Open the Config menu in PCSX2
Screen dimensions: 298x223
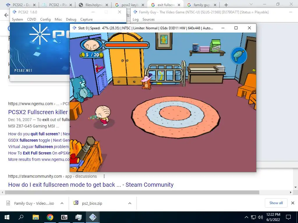coord(45,19)
